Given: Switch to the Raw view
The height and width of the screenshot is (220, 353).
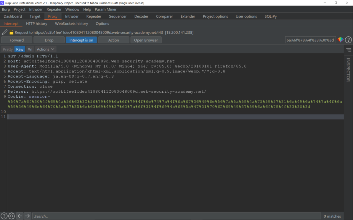Looking at the screenshot, I should 20,49.
